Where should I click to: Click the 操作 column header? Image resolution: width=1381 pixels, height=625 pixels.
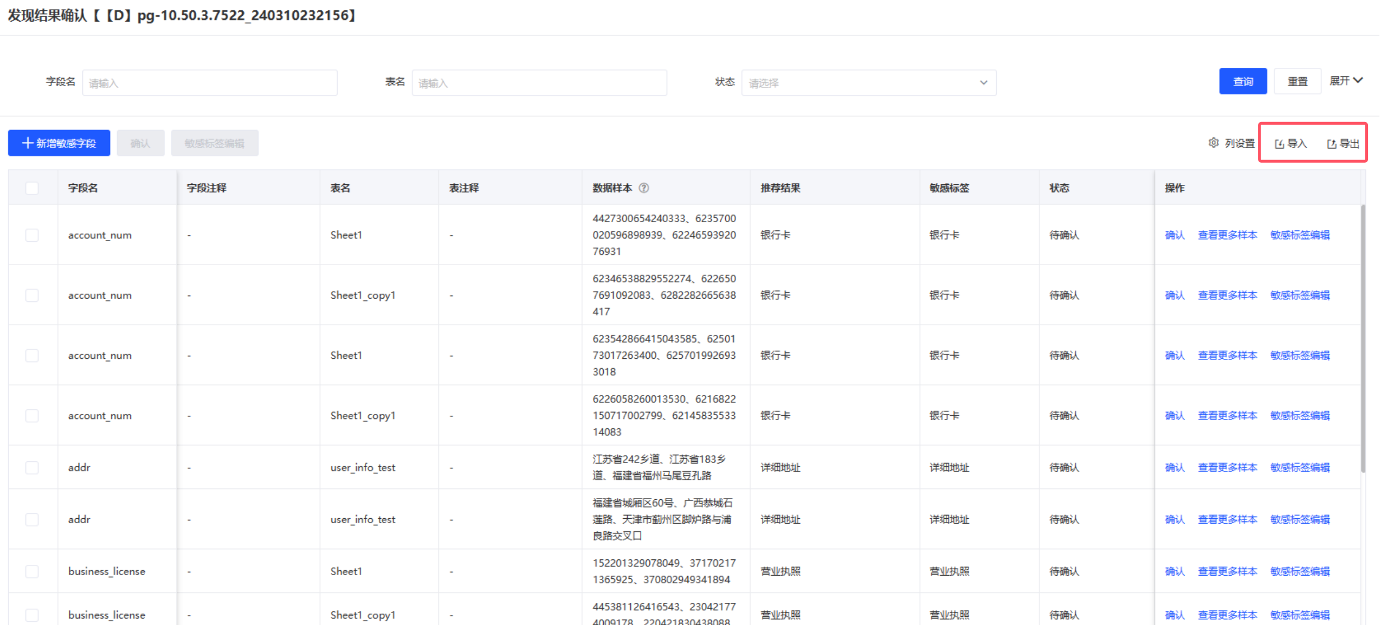(x=1175, y=188)
